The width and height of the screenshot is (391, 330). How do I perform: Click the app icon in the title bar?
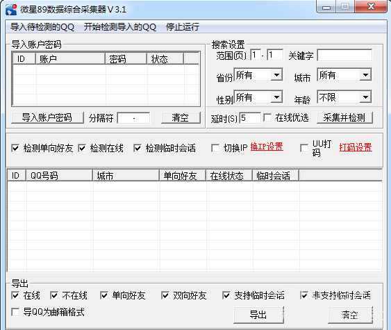point(11,10)
